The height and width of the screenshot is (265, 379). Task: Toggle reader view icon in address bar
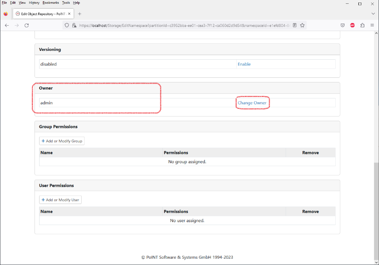(x=294, y=25)
